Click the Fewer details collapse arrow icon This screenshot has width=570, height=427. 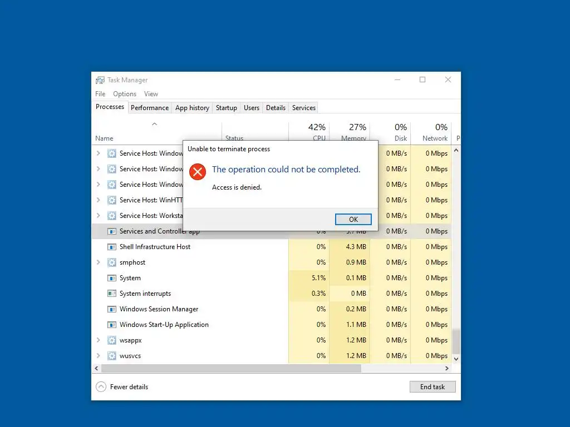click(x=101, y=387)
